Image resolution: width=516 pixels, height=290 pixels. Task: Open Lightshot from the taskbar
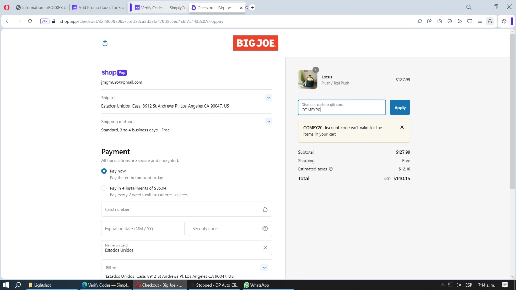(x=52, y=285)
